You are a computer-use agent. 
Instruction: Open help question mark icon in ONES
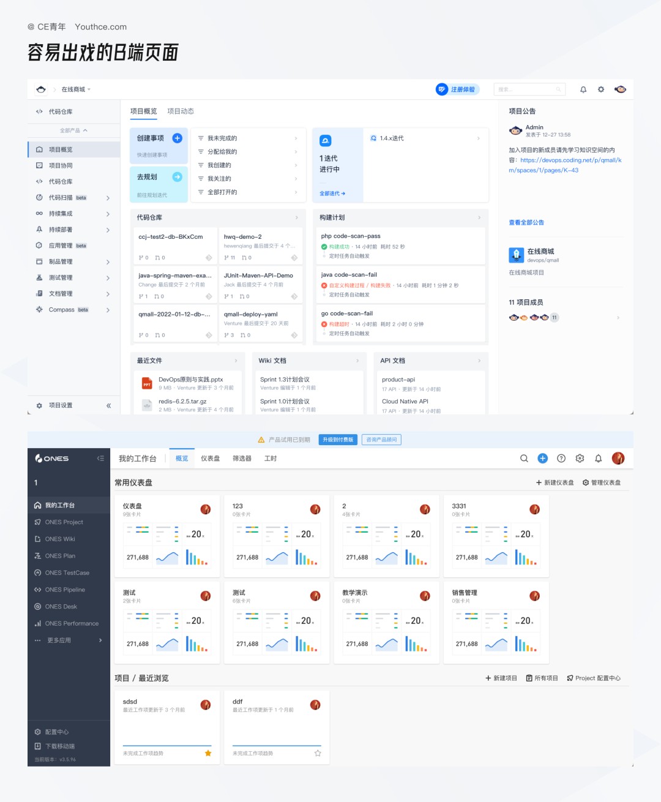pyautogui.click(x=561, y=458)
